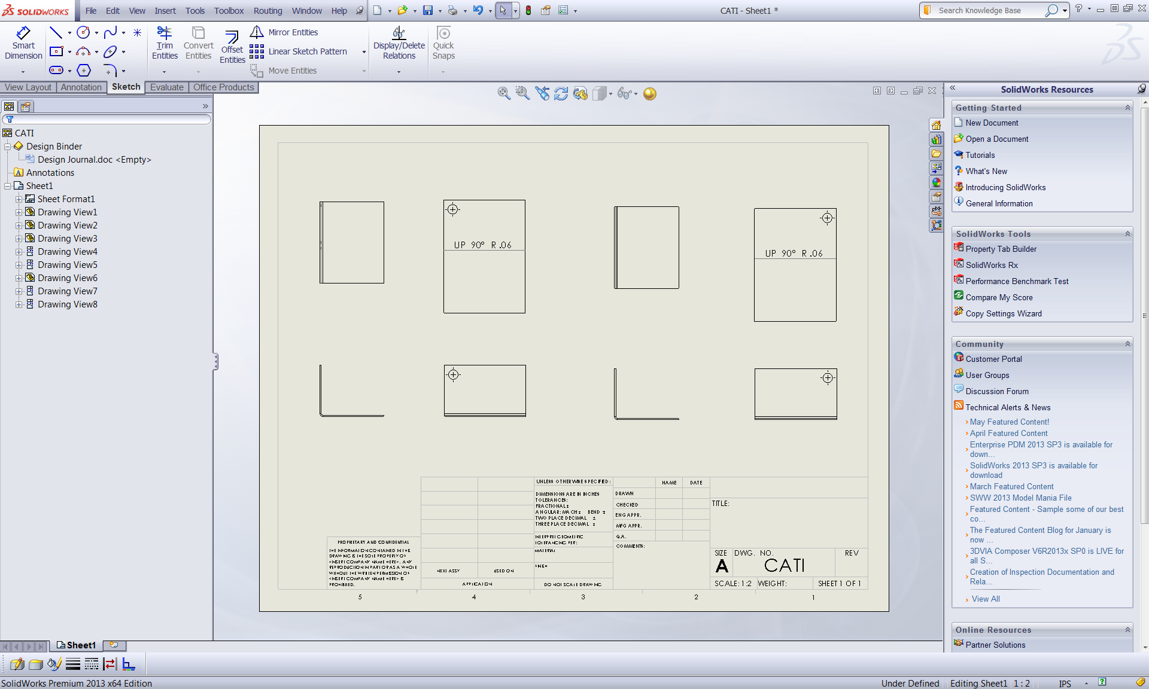Viewport: 1149px width, 689px height.
Task: Click the Change Layer toolbar icon
Action: coord(17,664)
